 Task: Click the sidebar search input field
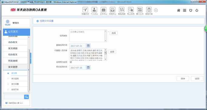[14, 97]
